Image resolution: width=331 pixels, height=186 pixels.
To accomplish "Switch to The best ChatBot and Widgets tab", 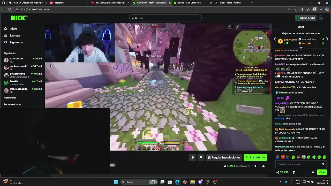I will tap(27, 3).
